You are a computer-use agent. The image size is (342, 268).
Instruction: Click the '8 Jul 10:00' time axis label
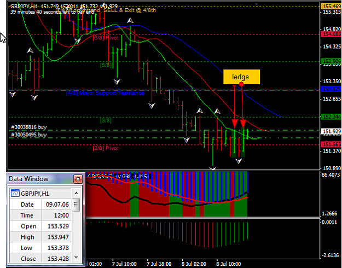coord(229,264)
